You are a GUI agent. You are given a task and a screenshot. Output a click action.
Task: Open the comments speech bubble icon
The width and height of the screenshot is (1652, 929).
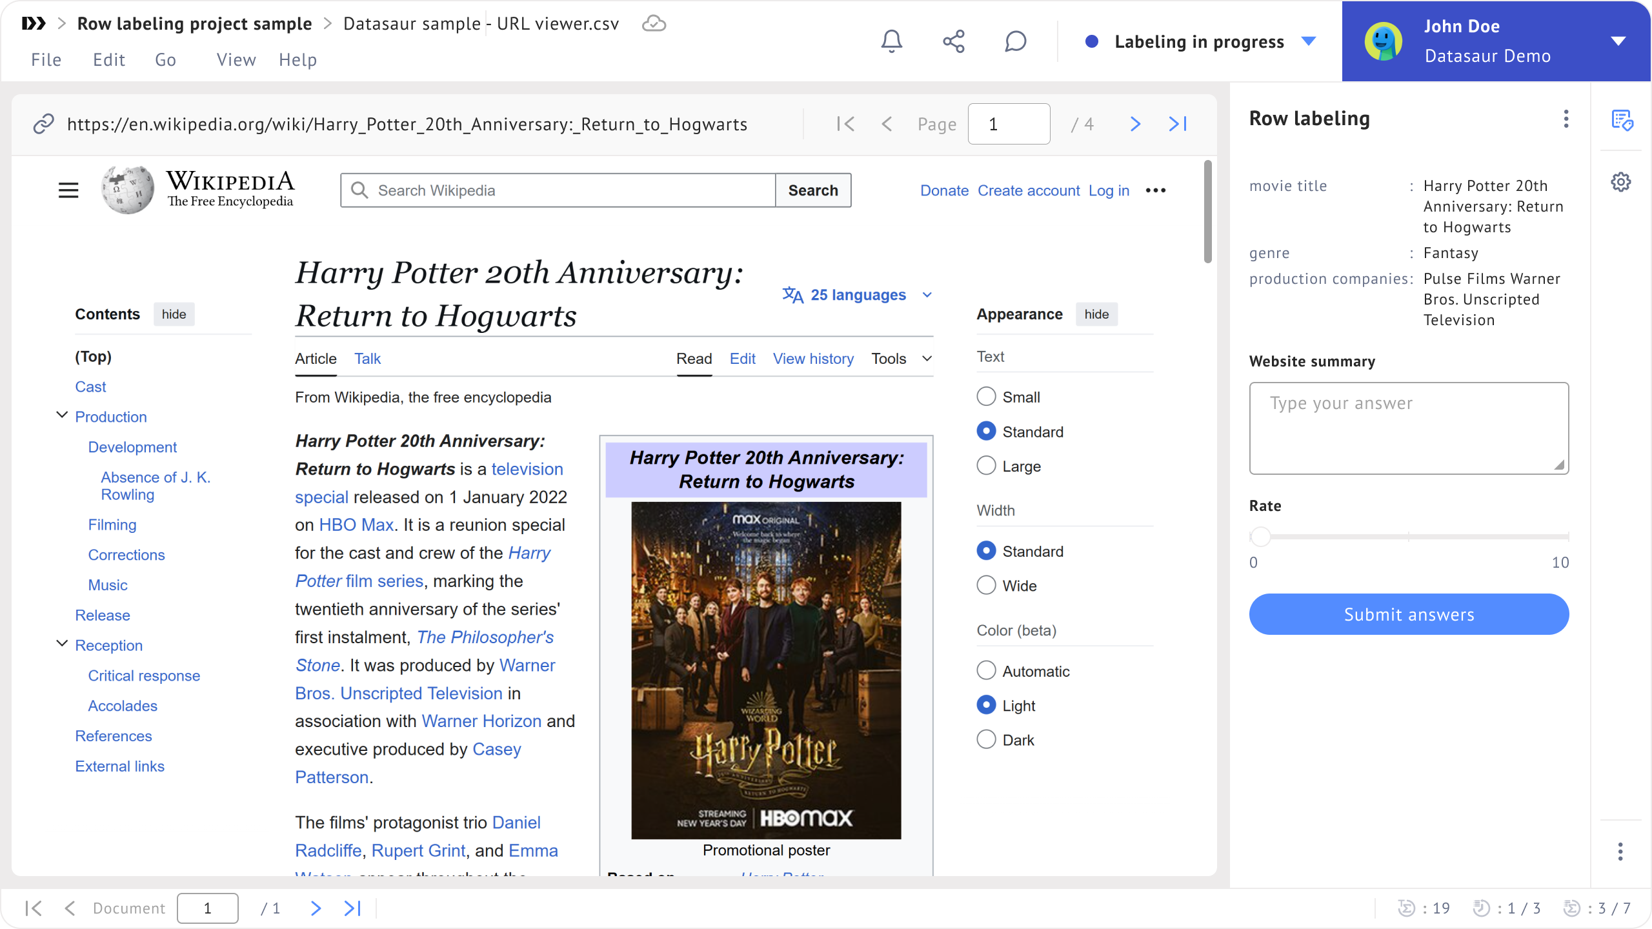[1015, 41]
